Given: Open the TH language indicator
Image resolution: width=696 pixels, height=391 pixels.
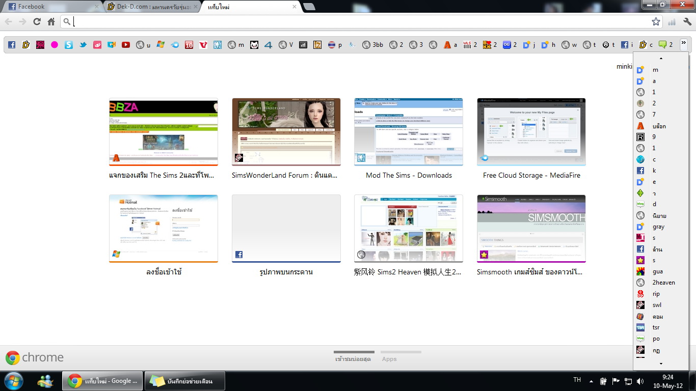Looking at the screenshot, I should click(x=577, y=380).
